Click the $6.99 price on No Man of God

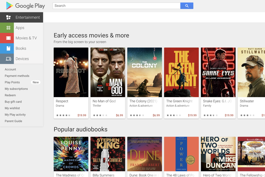(119, 115)
